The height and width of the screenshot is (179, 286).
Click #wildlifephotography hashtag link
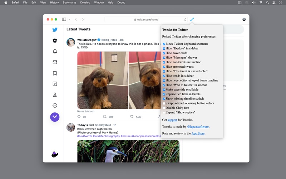coord(106,136)
